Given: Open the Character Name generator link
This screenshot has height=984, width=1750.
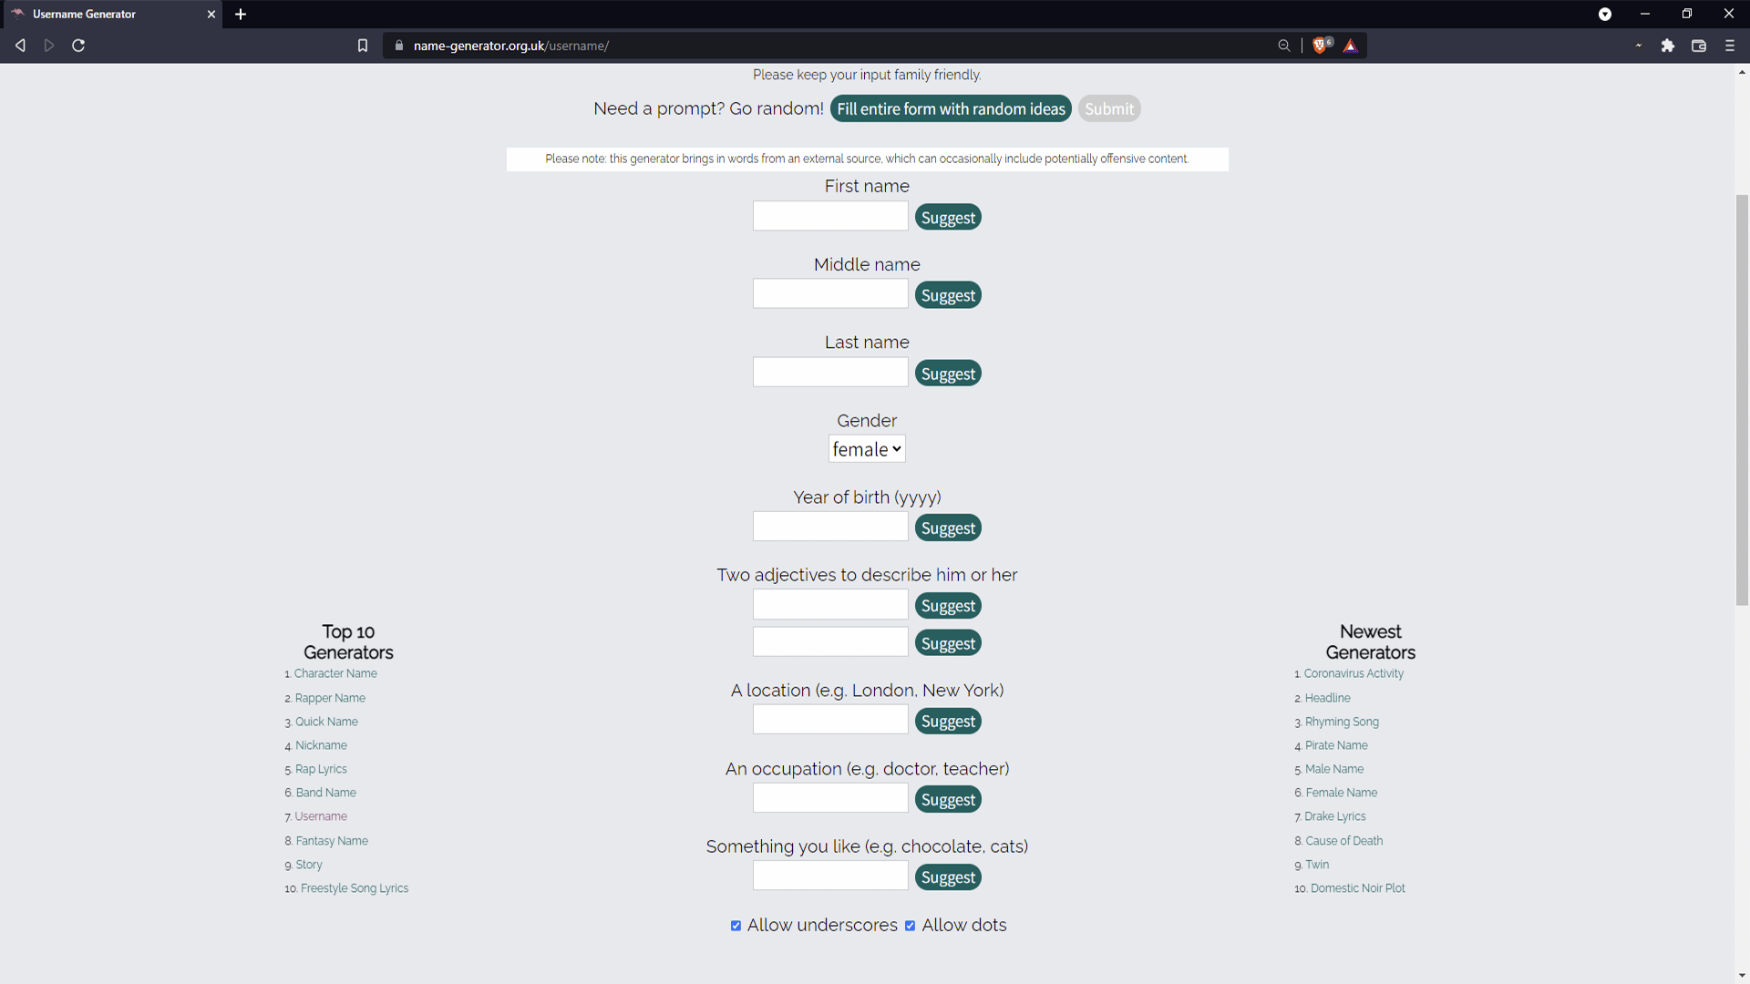Looking at the screenshot, I should (x=335, y=673).
